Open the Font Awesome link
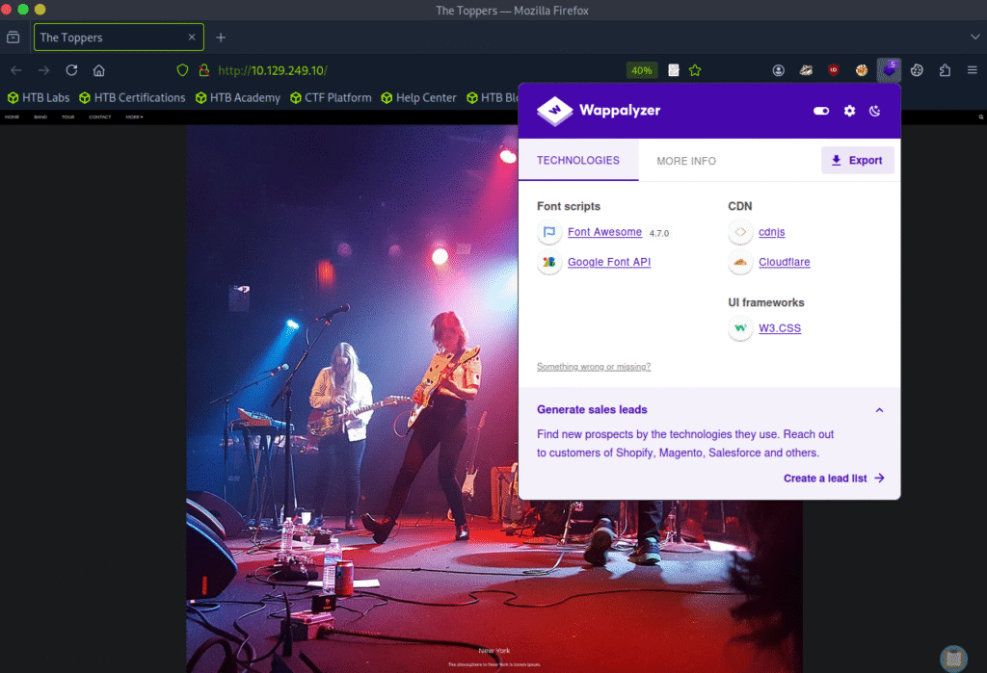 pyautogui.click(x=604, y=232)
